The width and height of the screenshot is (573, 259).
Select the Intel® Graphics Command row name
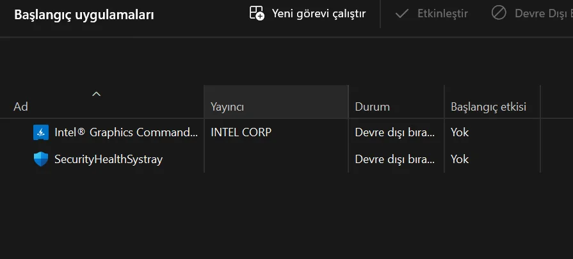[x=126, y=133]
